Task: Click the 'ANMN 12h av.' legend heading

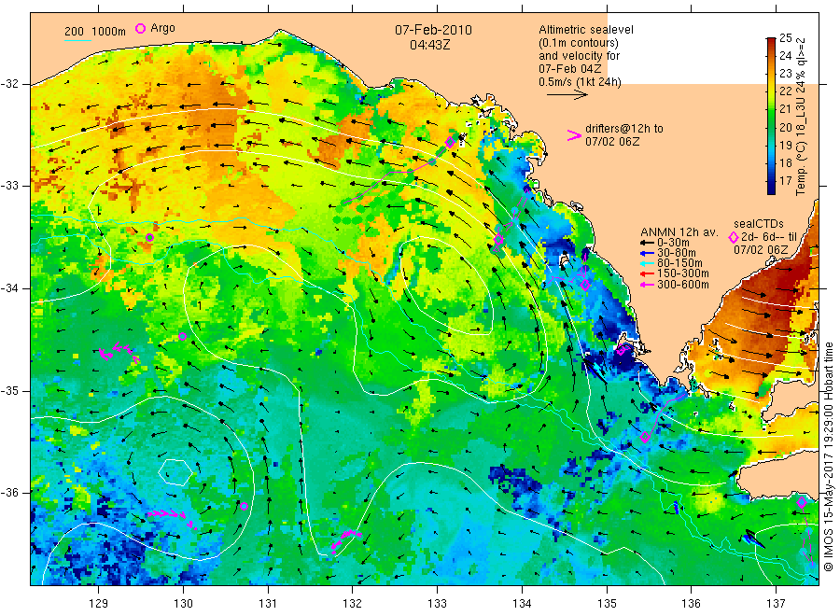Action: coord(679,232)
